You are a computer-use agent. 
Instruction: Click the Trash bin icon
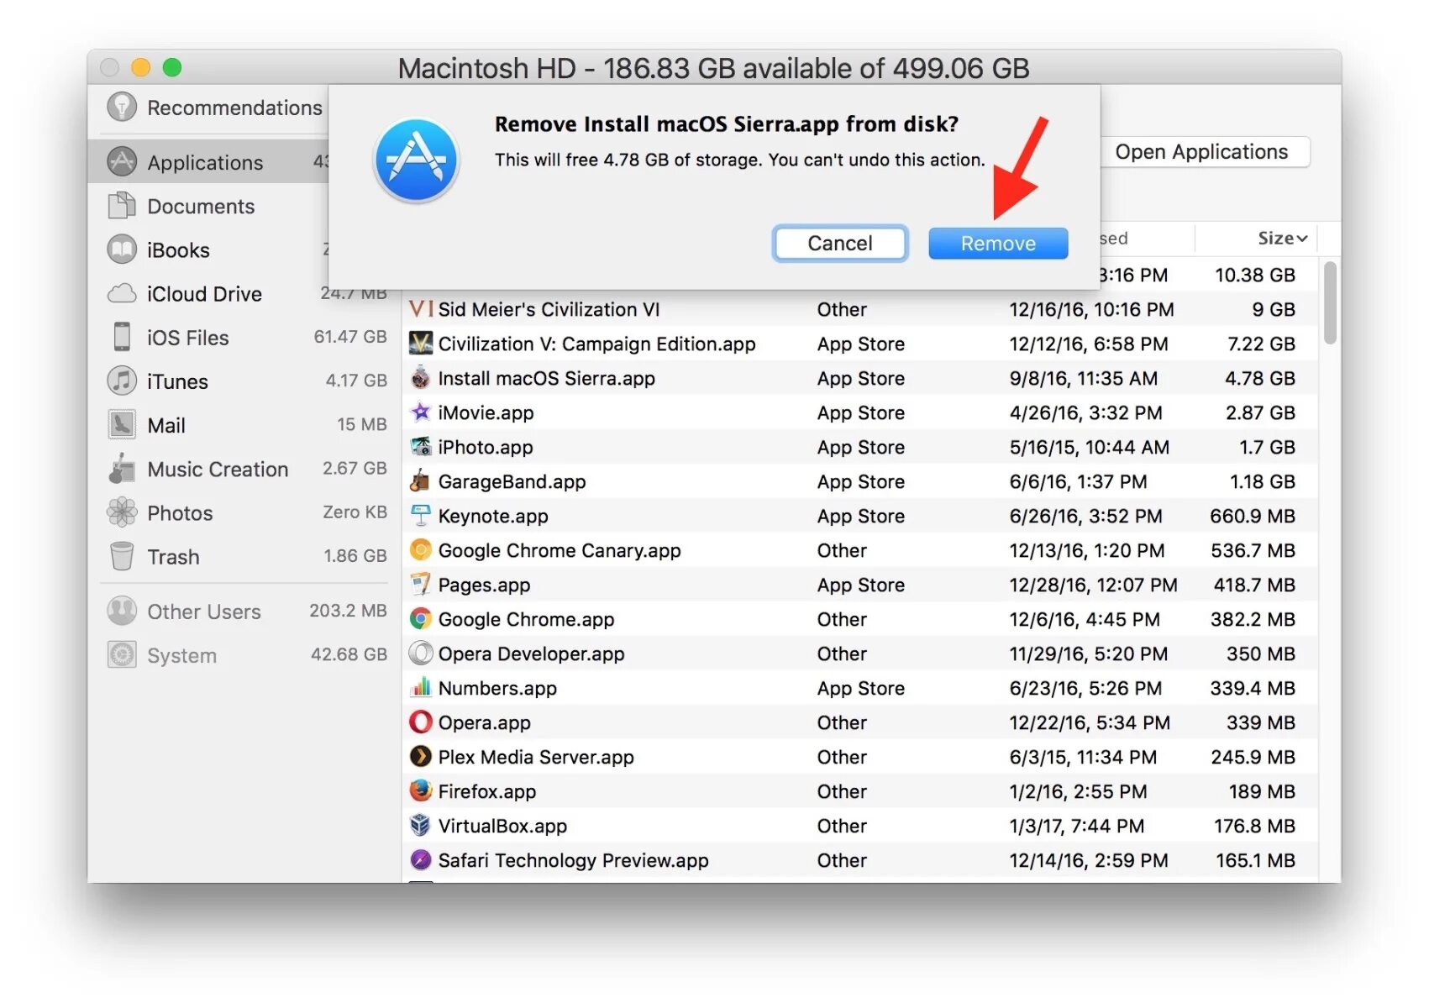point(122,555)
